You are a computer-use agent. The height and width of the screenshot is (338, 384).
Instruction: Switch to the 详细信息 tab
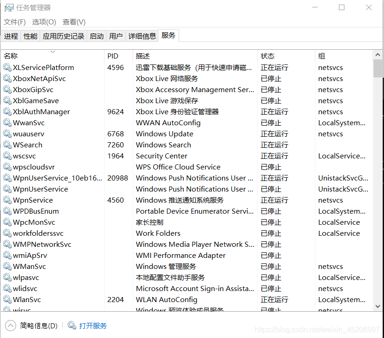[x=142, y=36]
